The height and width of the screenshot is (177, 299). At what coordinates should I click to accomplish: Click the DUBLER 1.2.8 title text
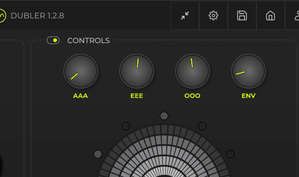pyautogui.click(x=37, y=16)
